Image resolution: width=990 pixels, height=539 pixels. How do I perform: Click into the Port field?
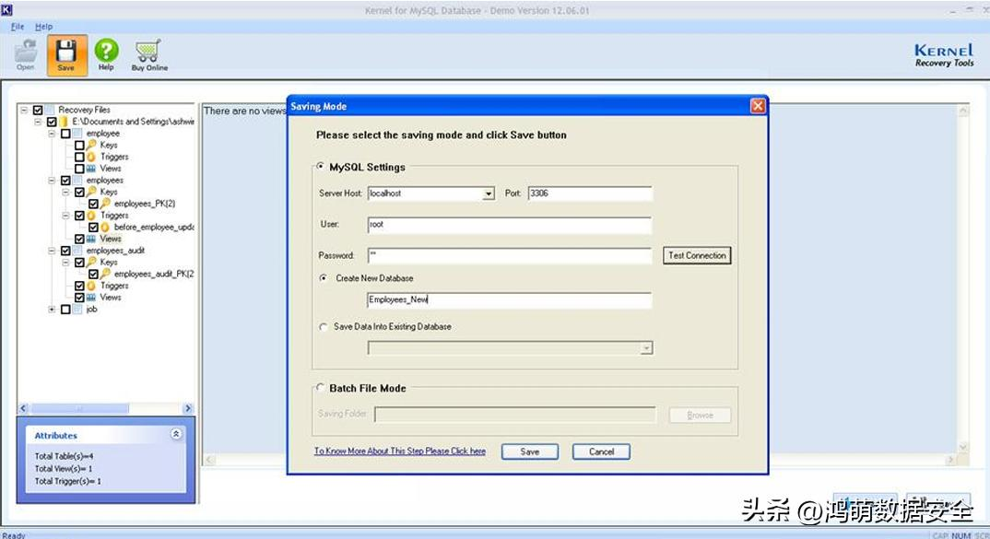590,193
